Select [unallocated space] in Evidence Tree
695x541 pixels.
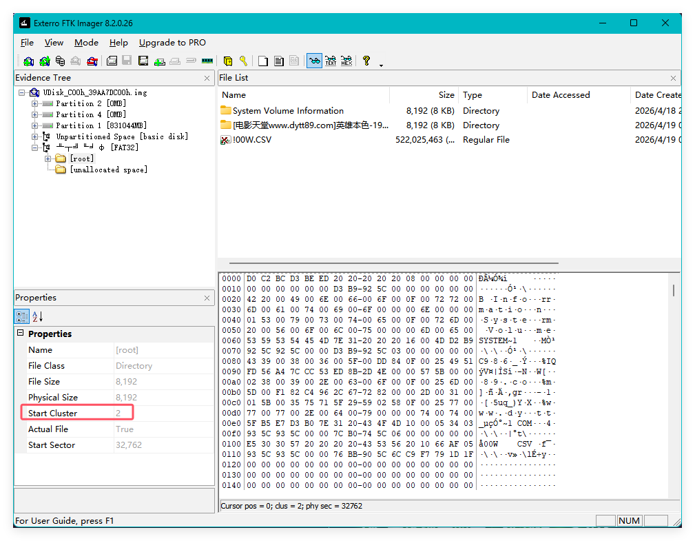point(109,170)
